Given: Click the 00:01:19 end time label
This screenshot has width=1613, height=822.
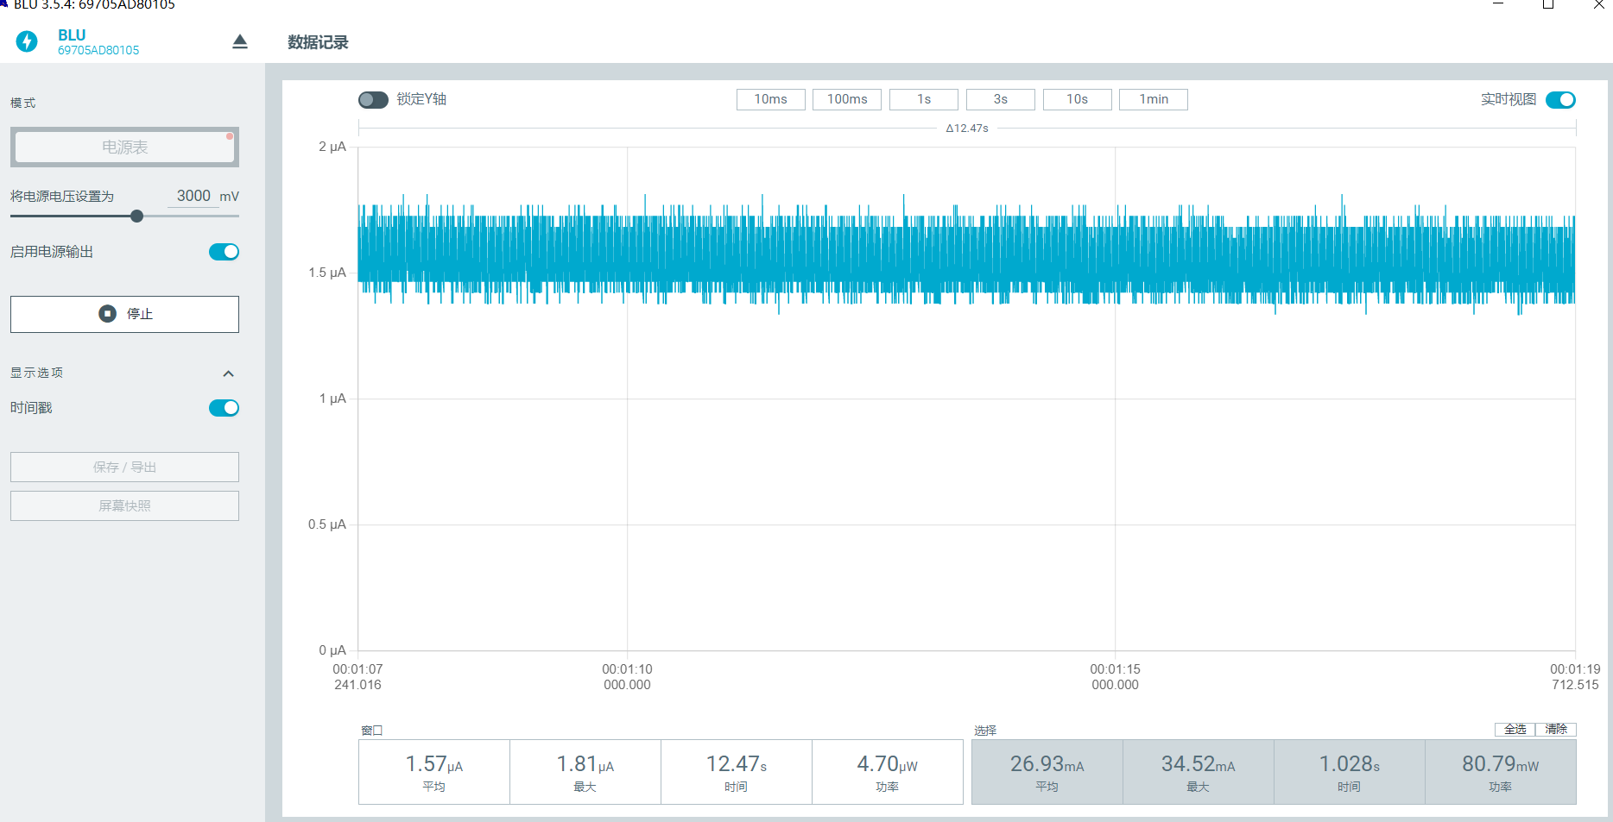Looking at the screenshot, I should click(x=1575, y=669).
